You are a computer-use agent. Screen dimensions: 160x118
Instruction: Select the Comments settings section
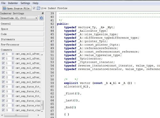[x=22, y=50]
